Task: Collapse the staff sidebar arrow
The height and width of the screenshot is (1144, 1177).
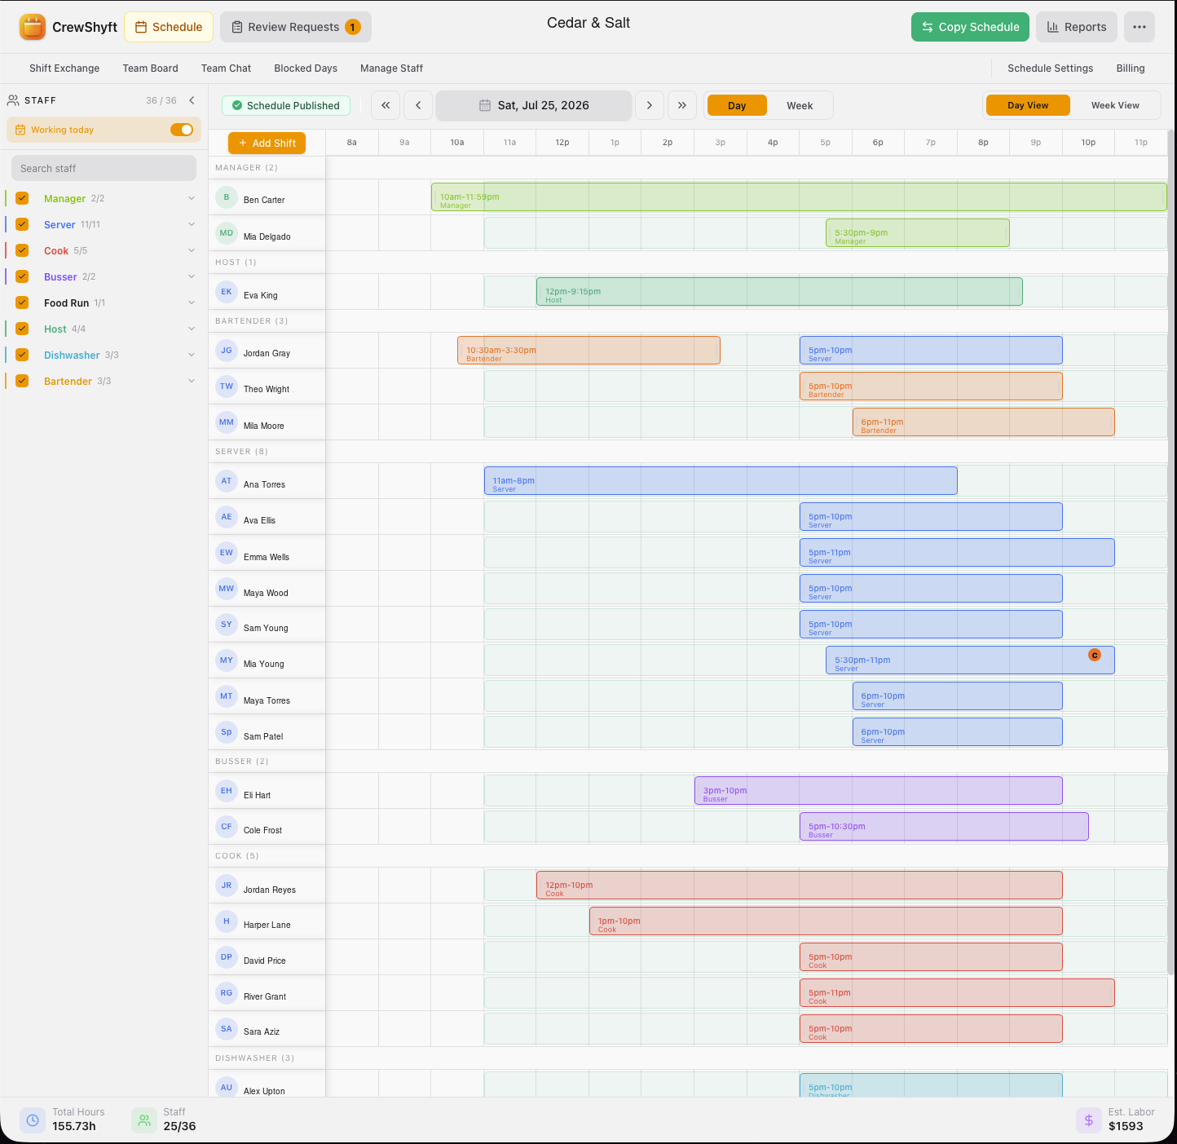Action: (192, 100)
